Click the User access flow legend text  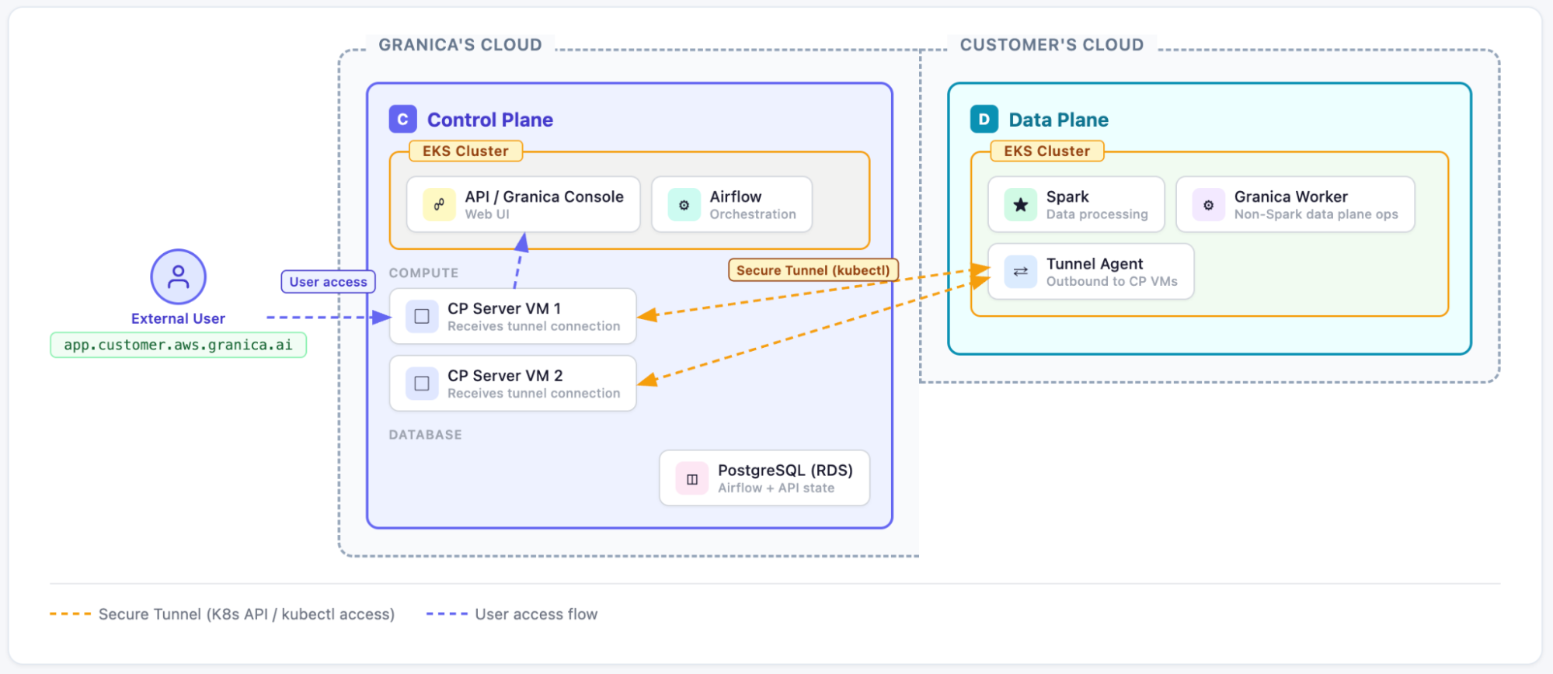pos(536,614)
